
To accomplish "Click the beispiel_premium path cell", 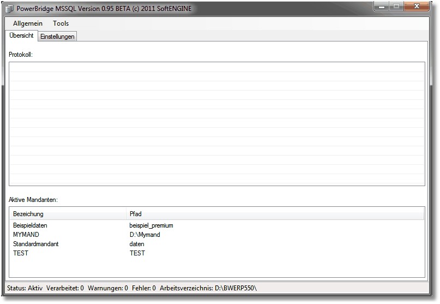I will click(151, 225).
